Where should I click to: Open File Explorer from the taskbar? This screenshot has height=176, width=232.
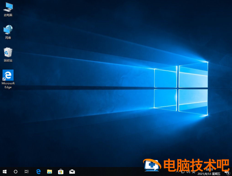[50, 172]
